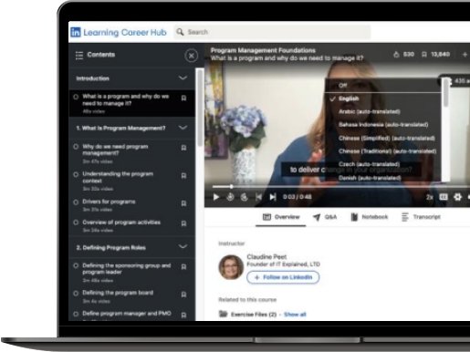Rewind video 10 seconds
The width and height of the screenshot is (470, 352).
coord(230,197)
